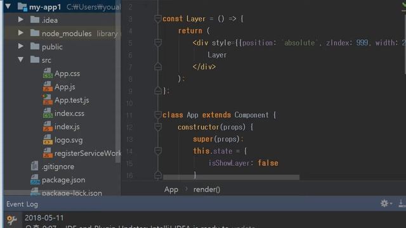
Task: Click the index.css file icon
Action: pos(48,113)
